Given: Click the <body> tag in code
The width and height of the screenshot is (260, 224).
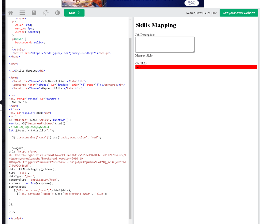Looking at the screenshot, I should [x=14, y=63].
